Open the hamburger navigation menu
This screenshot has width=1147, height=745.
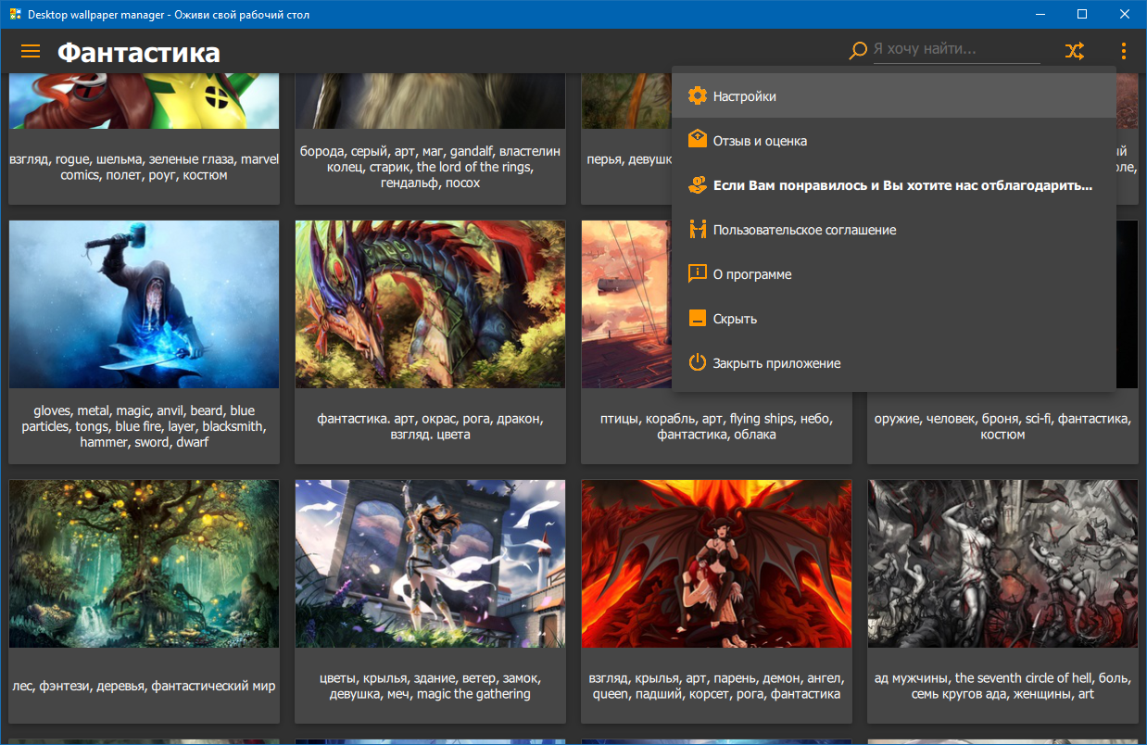click(31, 52)
